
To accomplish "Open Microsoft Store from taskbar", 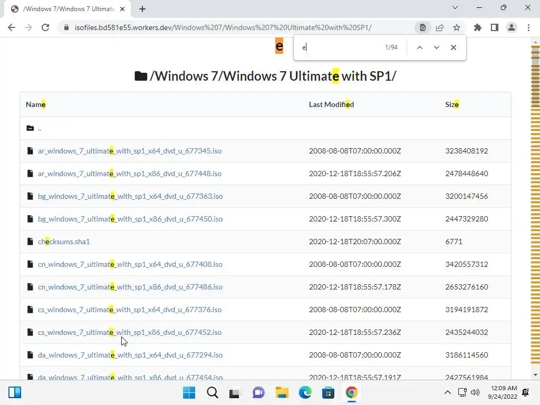I will 328,392.
